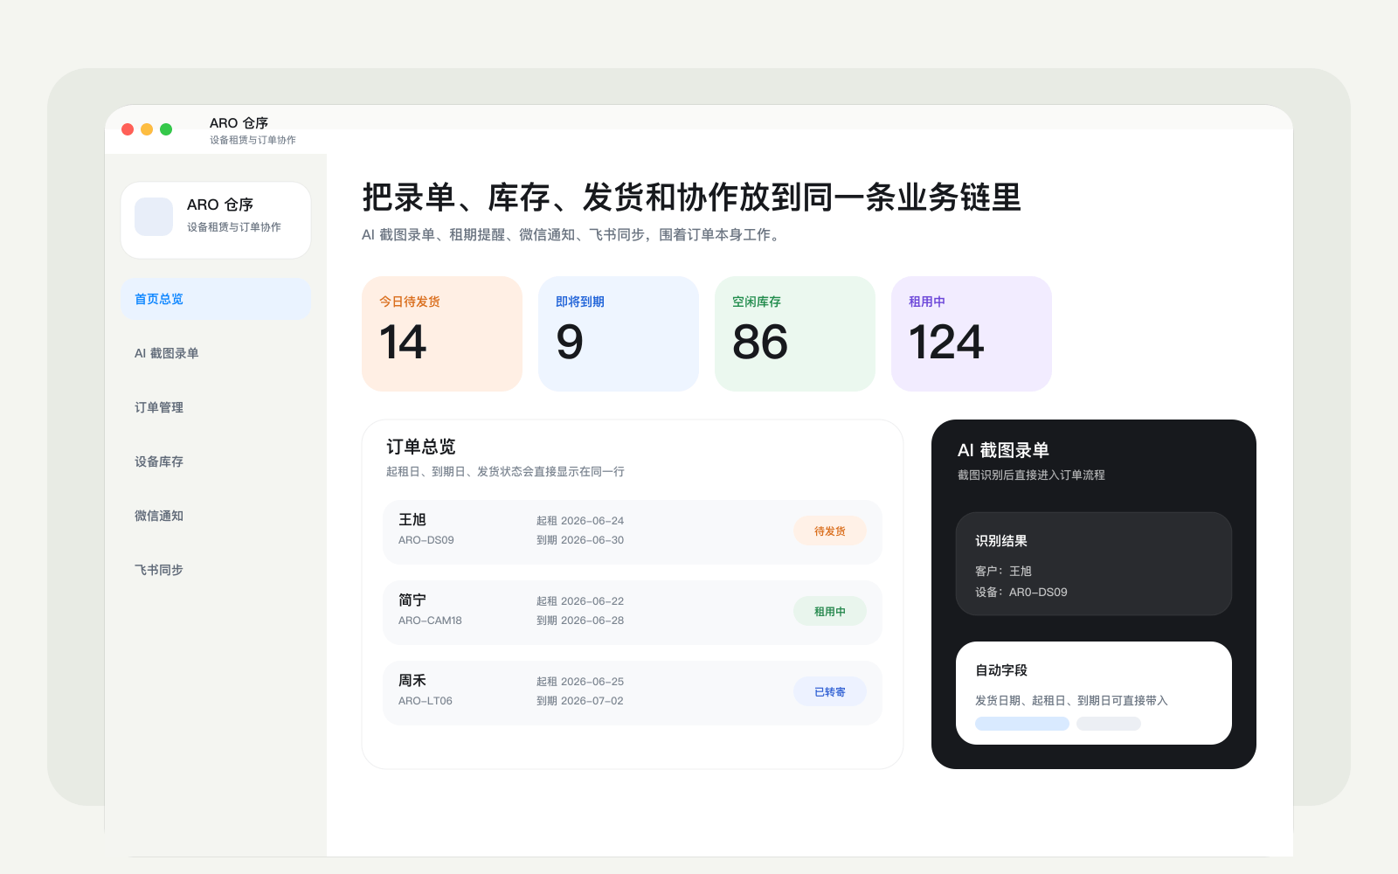Screen dimensions: 1398x874
Task: Open 首页总览 in the sidebar
Action: [x=216, y=299]
